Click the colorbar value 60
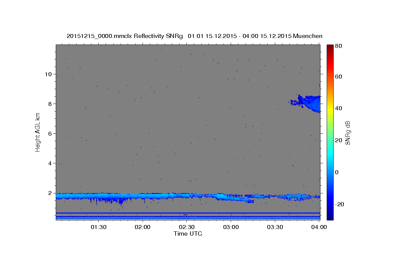 339,77
